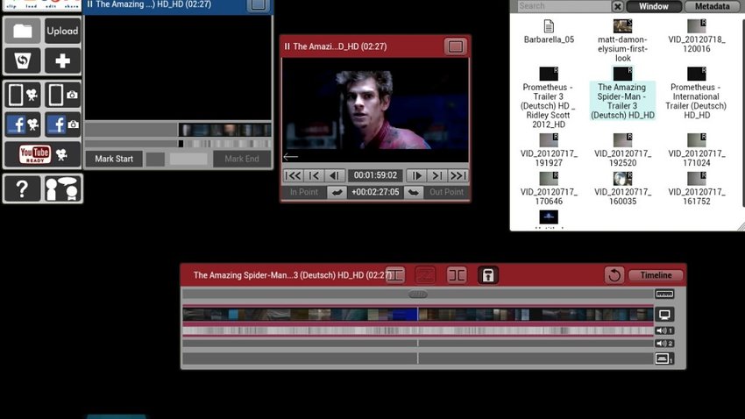Open the folder icon in left toolbar
Image resolution: width=745 pixels, height=419 pixels.
tap(22, 32)
